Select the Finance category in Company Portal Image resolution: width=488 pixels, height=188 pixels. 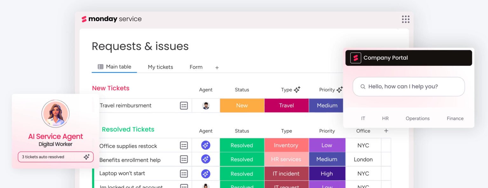(x=455, y=118)
